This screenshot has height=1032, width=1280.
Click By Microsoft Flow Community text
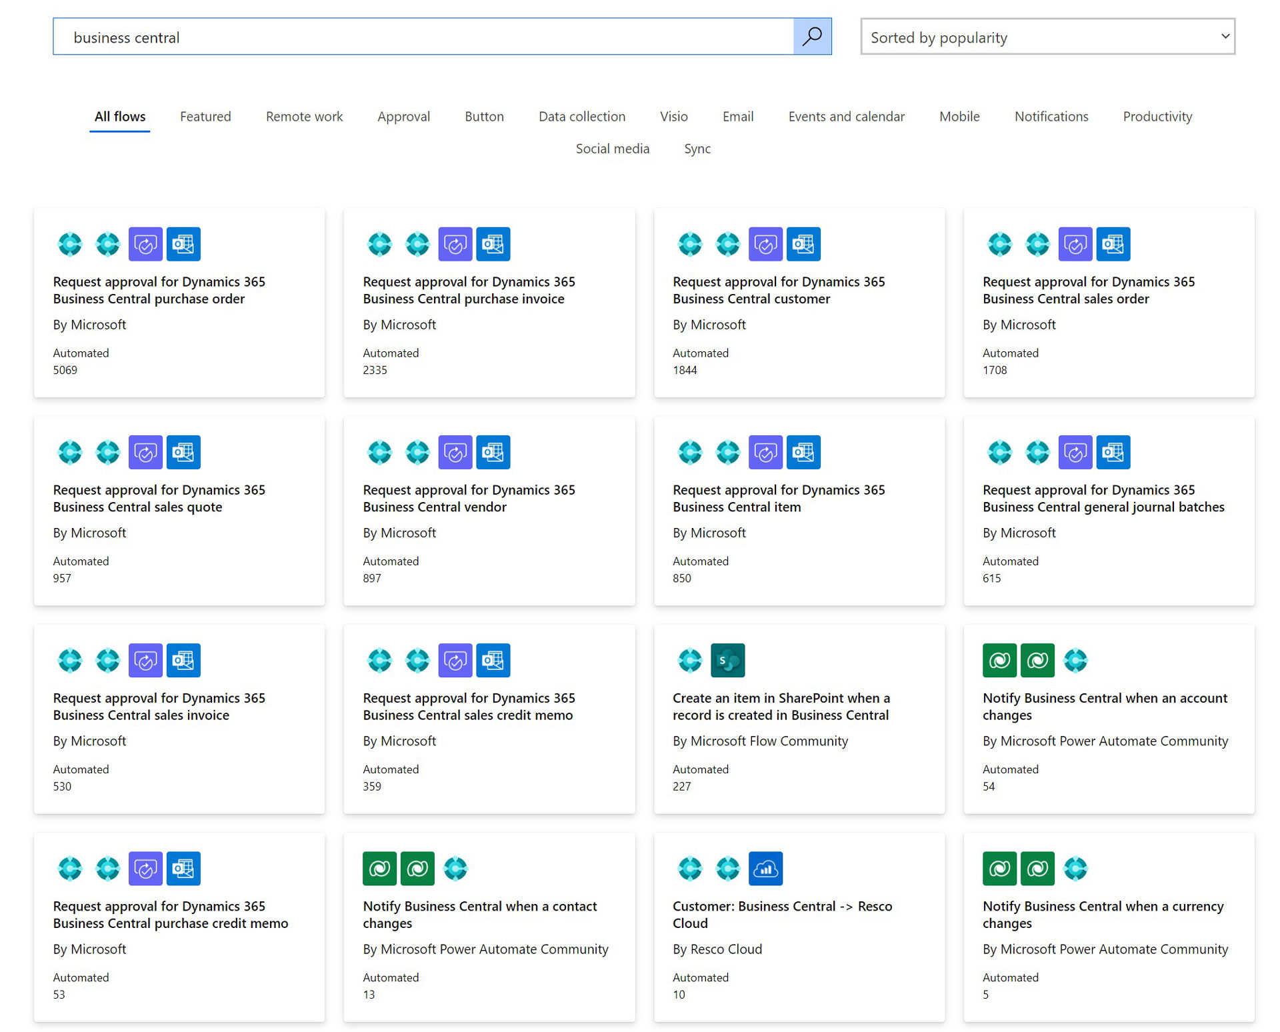coord(760,741)
